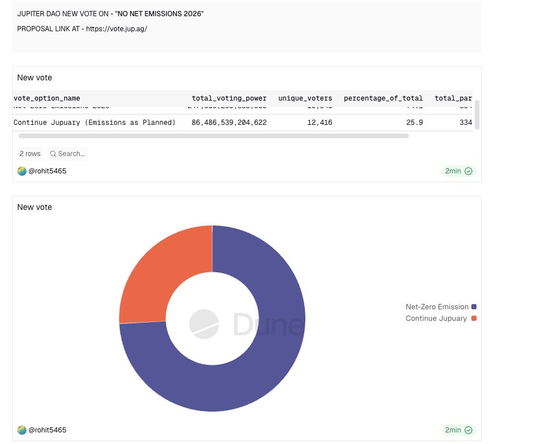This screenshot has width=550, height=444.
Task: Open @rohit5465 profile from the table card
Action: click(47, 171)
